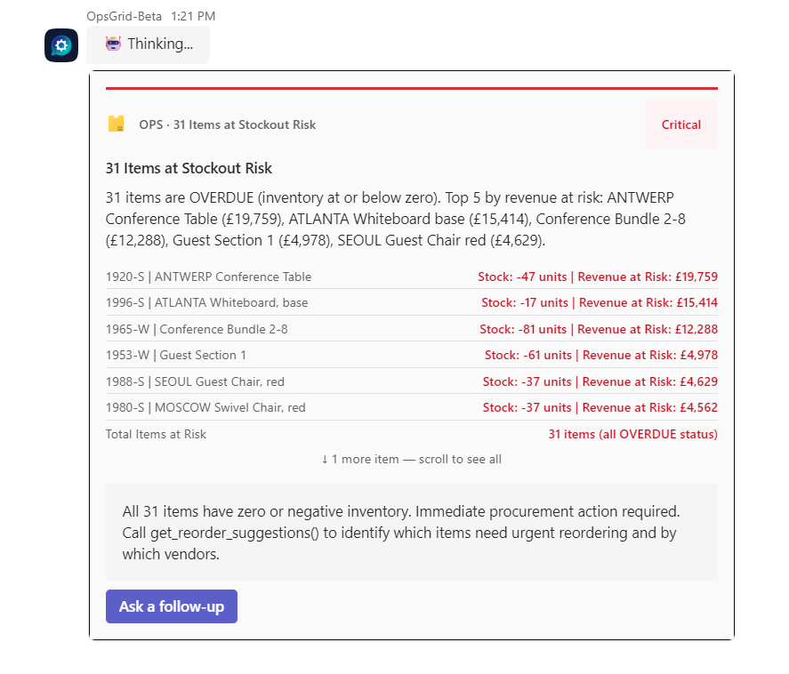Select the 1920-S ANTWERP Conference Table row

click(x=412, y=277)
